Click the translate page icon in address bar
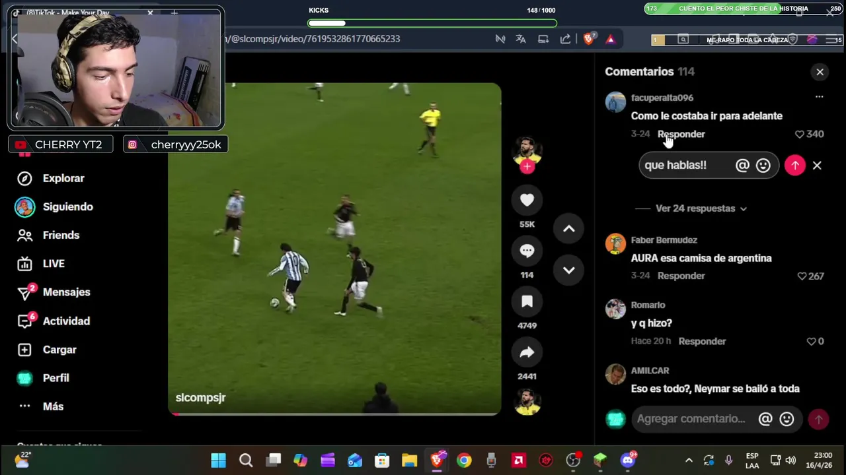This screenshot has height=475, width=846. [521, 39]
